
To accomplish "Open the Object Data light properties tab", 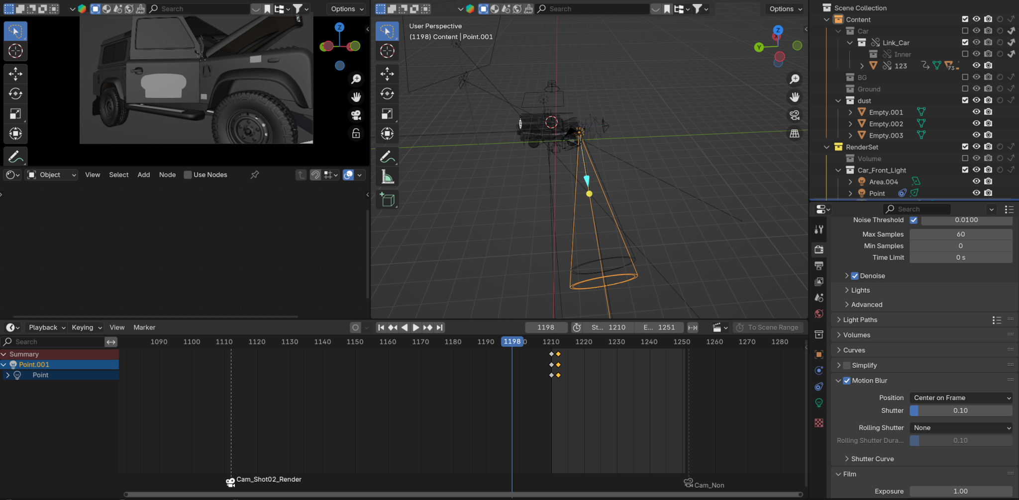I will tap(819, 403).
